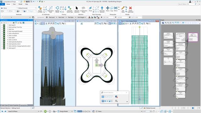
Task: Click the zoom out icon in Graph toolbar
Action: coord(168,23)
